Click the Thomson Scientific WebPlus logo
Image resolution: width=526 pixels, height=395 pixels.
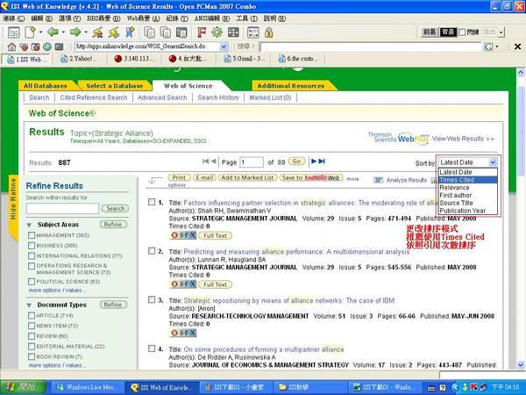[399, 138]
